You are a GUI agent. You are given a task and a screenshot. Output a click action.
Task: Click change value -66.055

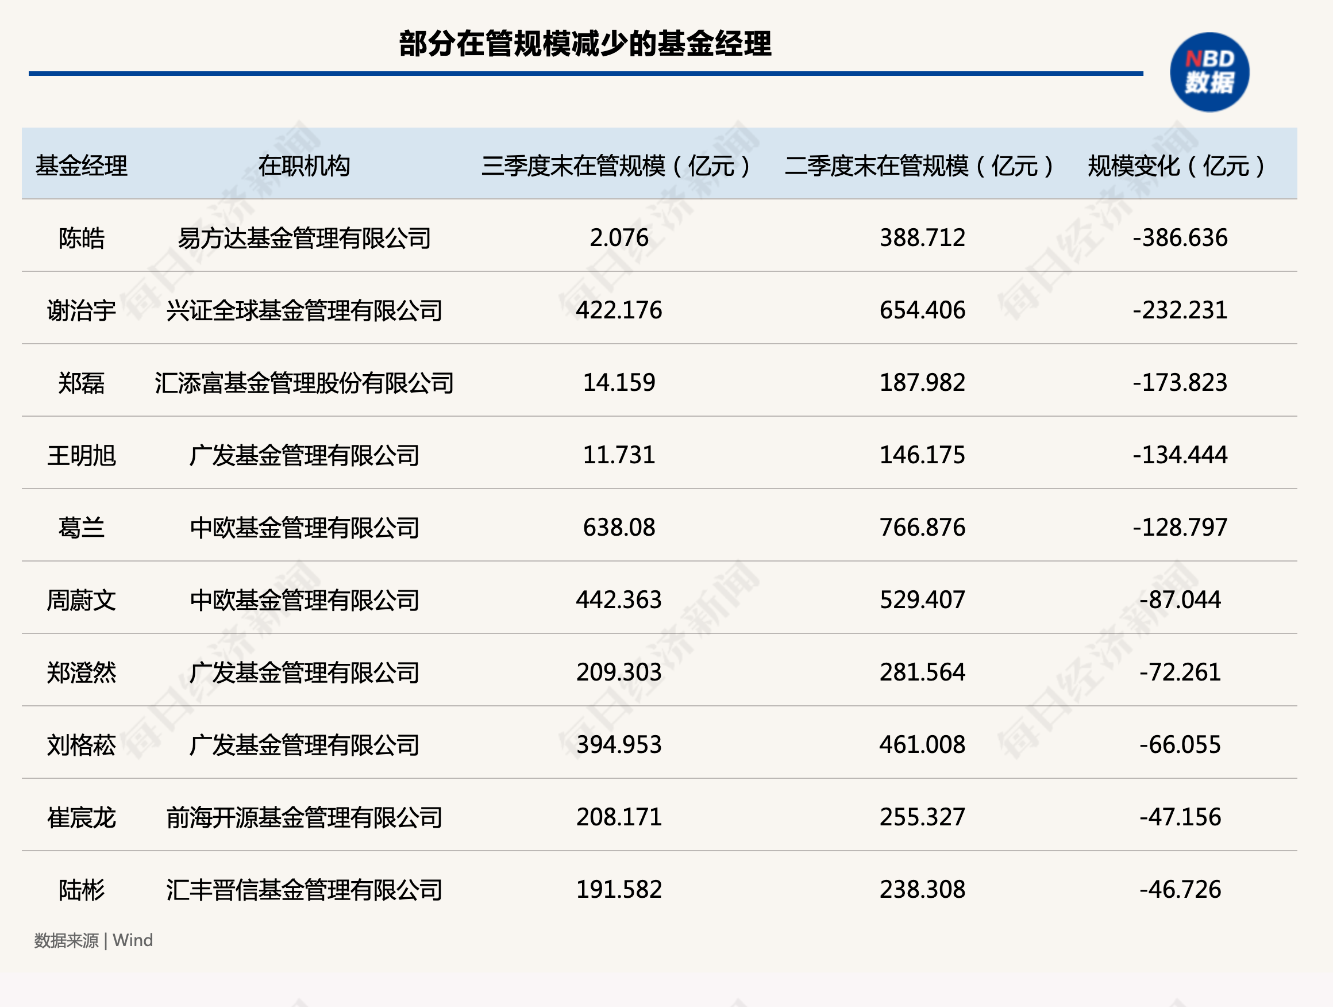[x=1180, y=744]
